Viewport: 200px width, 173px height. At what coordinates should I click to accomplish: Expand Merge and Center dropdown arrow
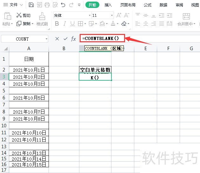tap(194, 24)
